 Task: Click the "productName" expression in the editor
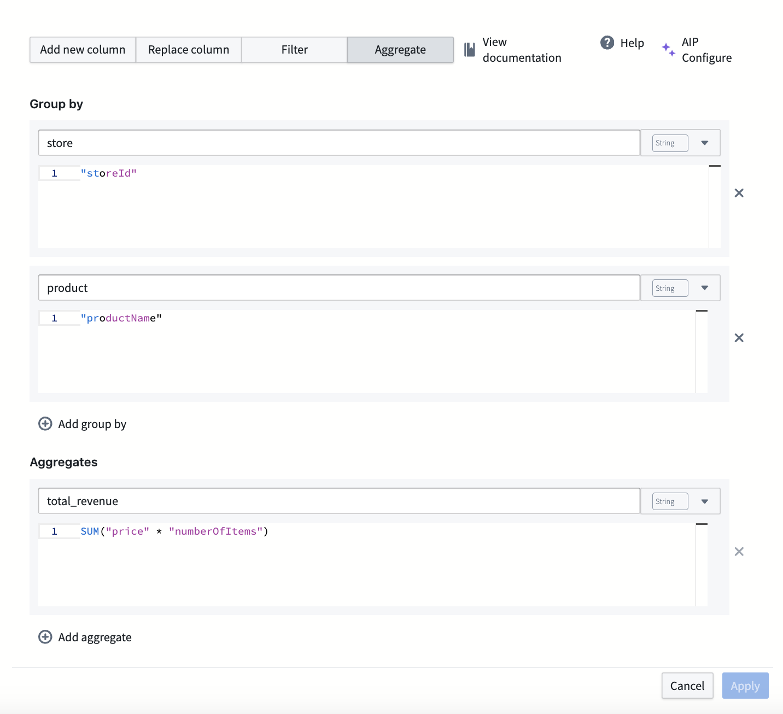click(121, 318)
